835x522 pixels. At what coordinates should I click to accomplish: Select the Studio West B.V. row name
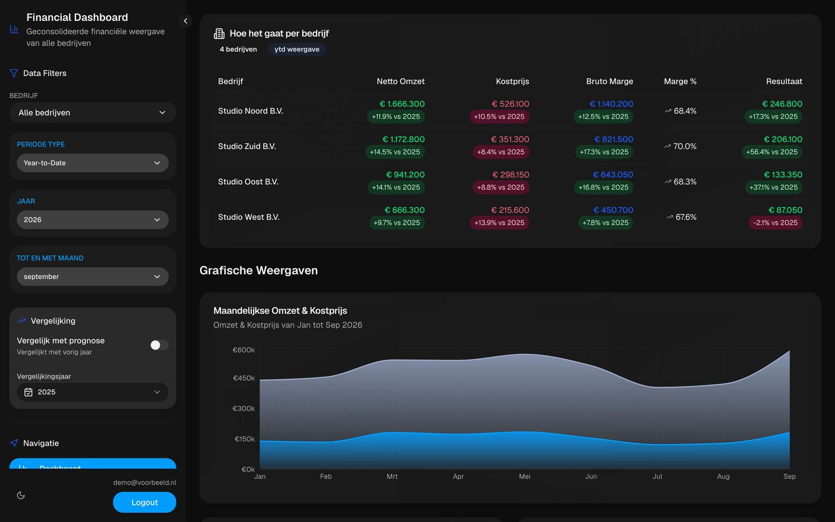249,217
